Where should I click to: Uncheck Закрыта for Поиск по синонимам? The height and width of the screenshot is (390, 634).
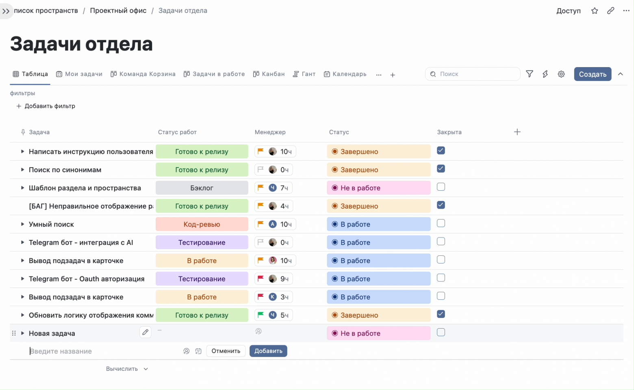click(x=441, y=168)
